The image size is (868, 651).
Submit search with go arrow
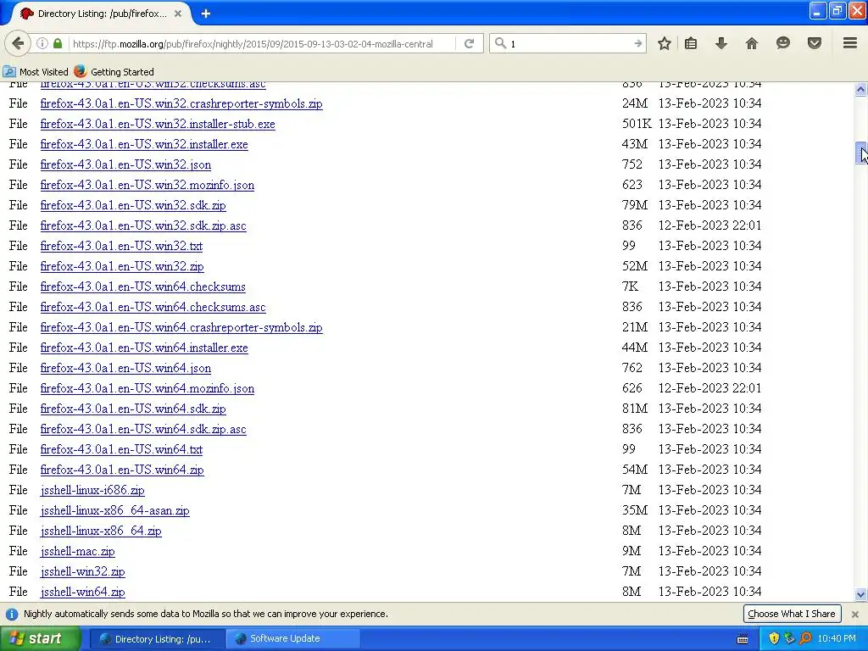pos(637,43)
